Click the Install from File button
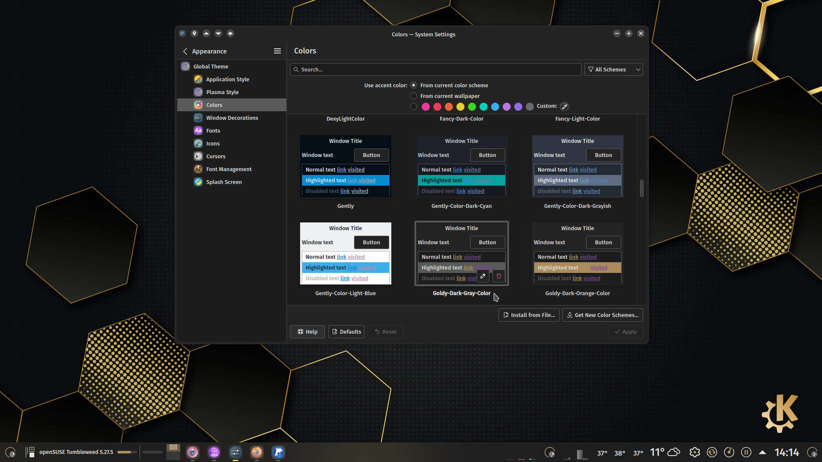Image resolution: width=822 pixels, height=462 pixels. tap(529, 315)
